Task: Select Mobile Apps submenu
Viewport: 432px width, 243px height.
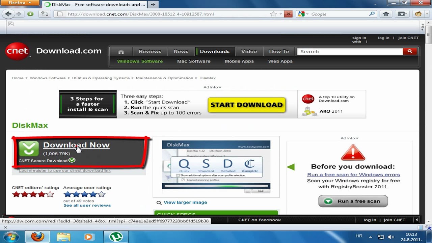Action: click(x=239, y=61)
